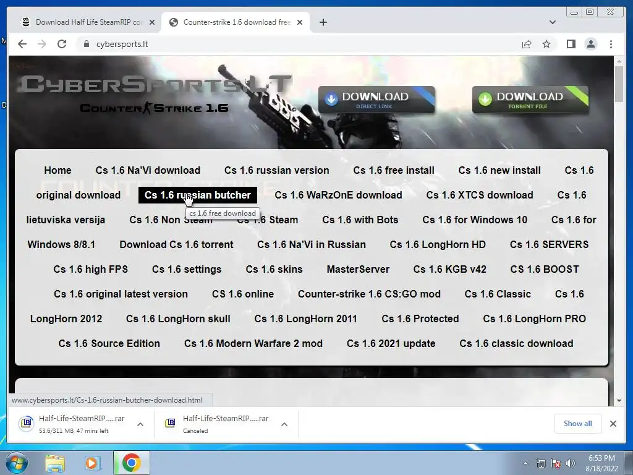Close the downloads bar
The image size is (633, 475).
coord(613,424)
